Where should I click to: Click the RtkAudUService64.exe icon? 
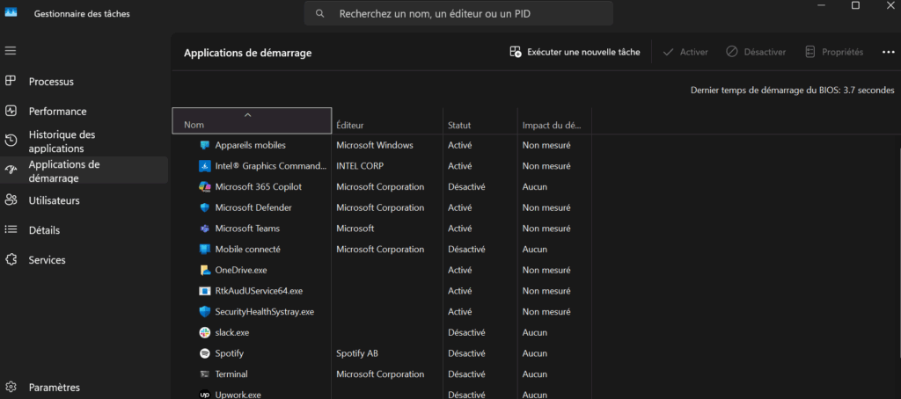pos(204,291)
